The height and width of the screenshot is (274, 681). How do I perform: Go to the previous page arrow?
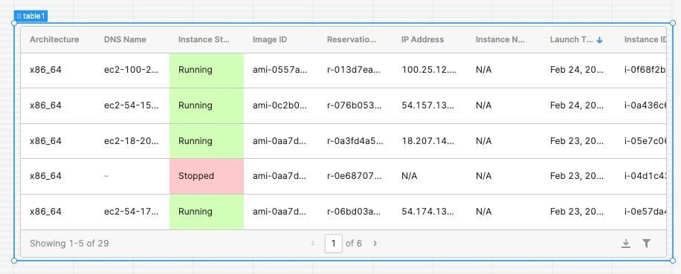(313, 244)
